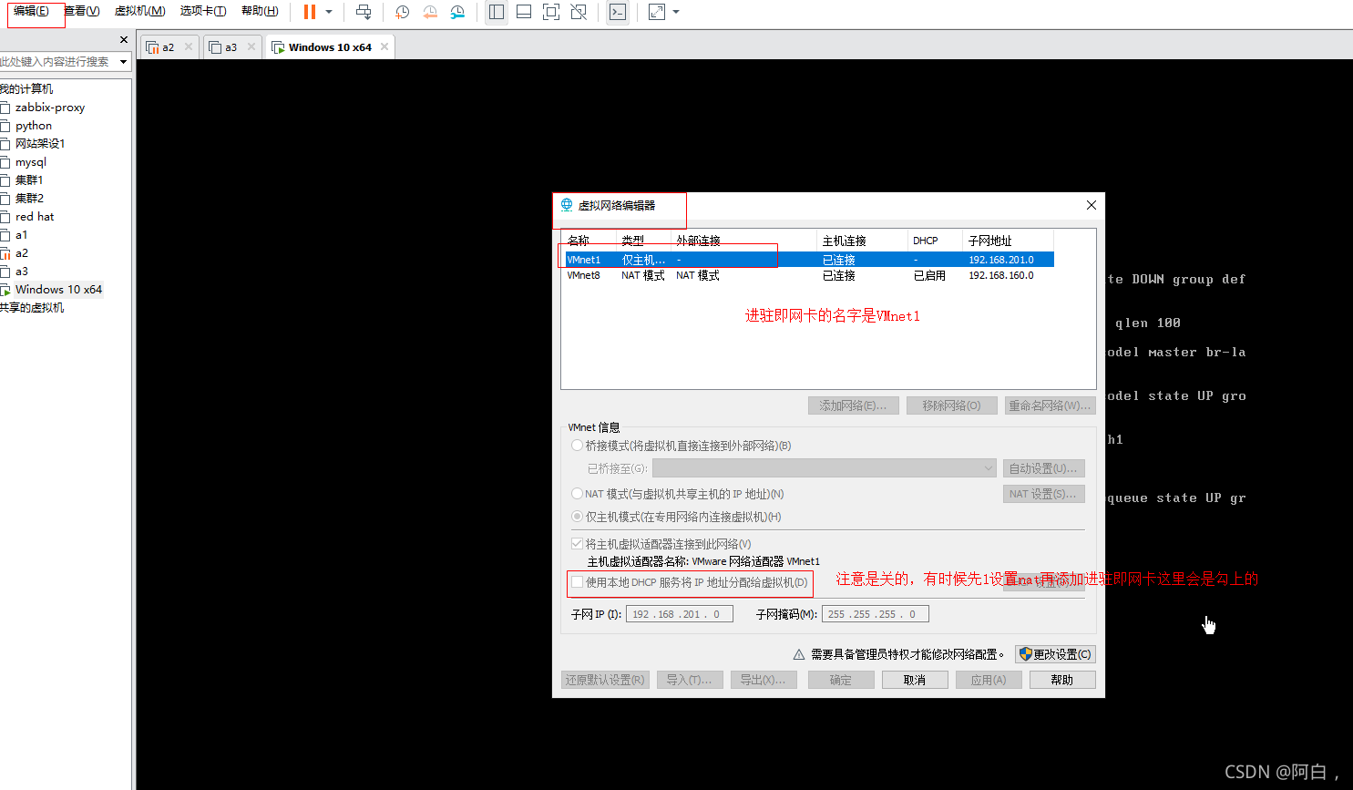Open the power options arrow beside Pause
This screenshot has width=1353, height=790.
click(329, 12)
